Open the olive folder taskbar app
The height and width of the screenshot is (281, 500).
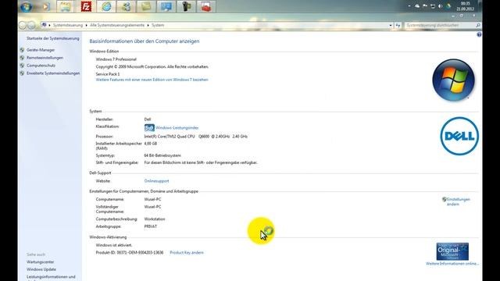pos(146,7)
